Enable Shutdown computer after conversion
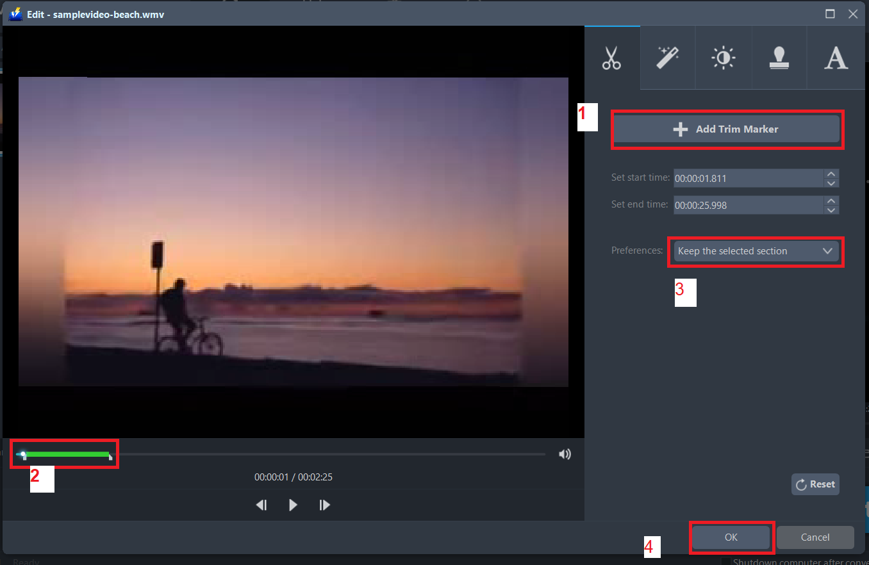Viewport: 869px width, 565px height. pos(727,561)
